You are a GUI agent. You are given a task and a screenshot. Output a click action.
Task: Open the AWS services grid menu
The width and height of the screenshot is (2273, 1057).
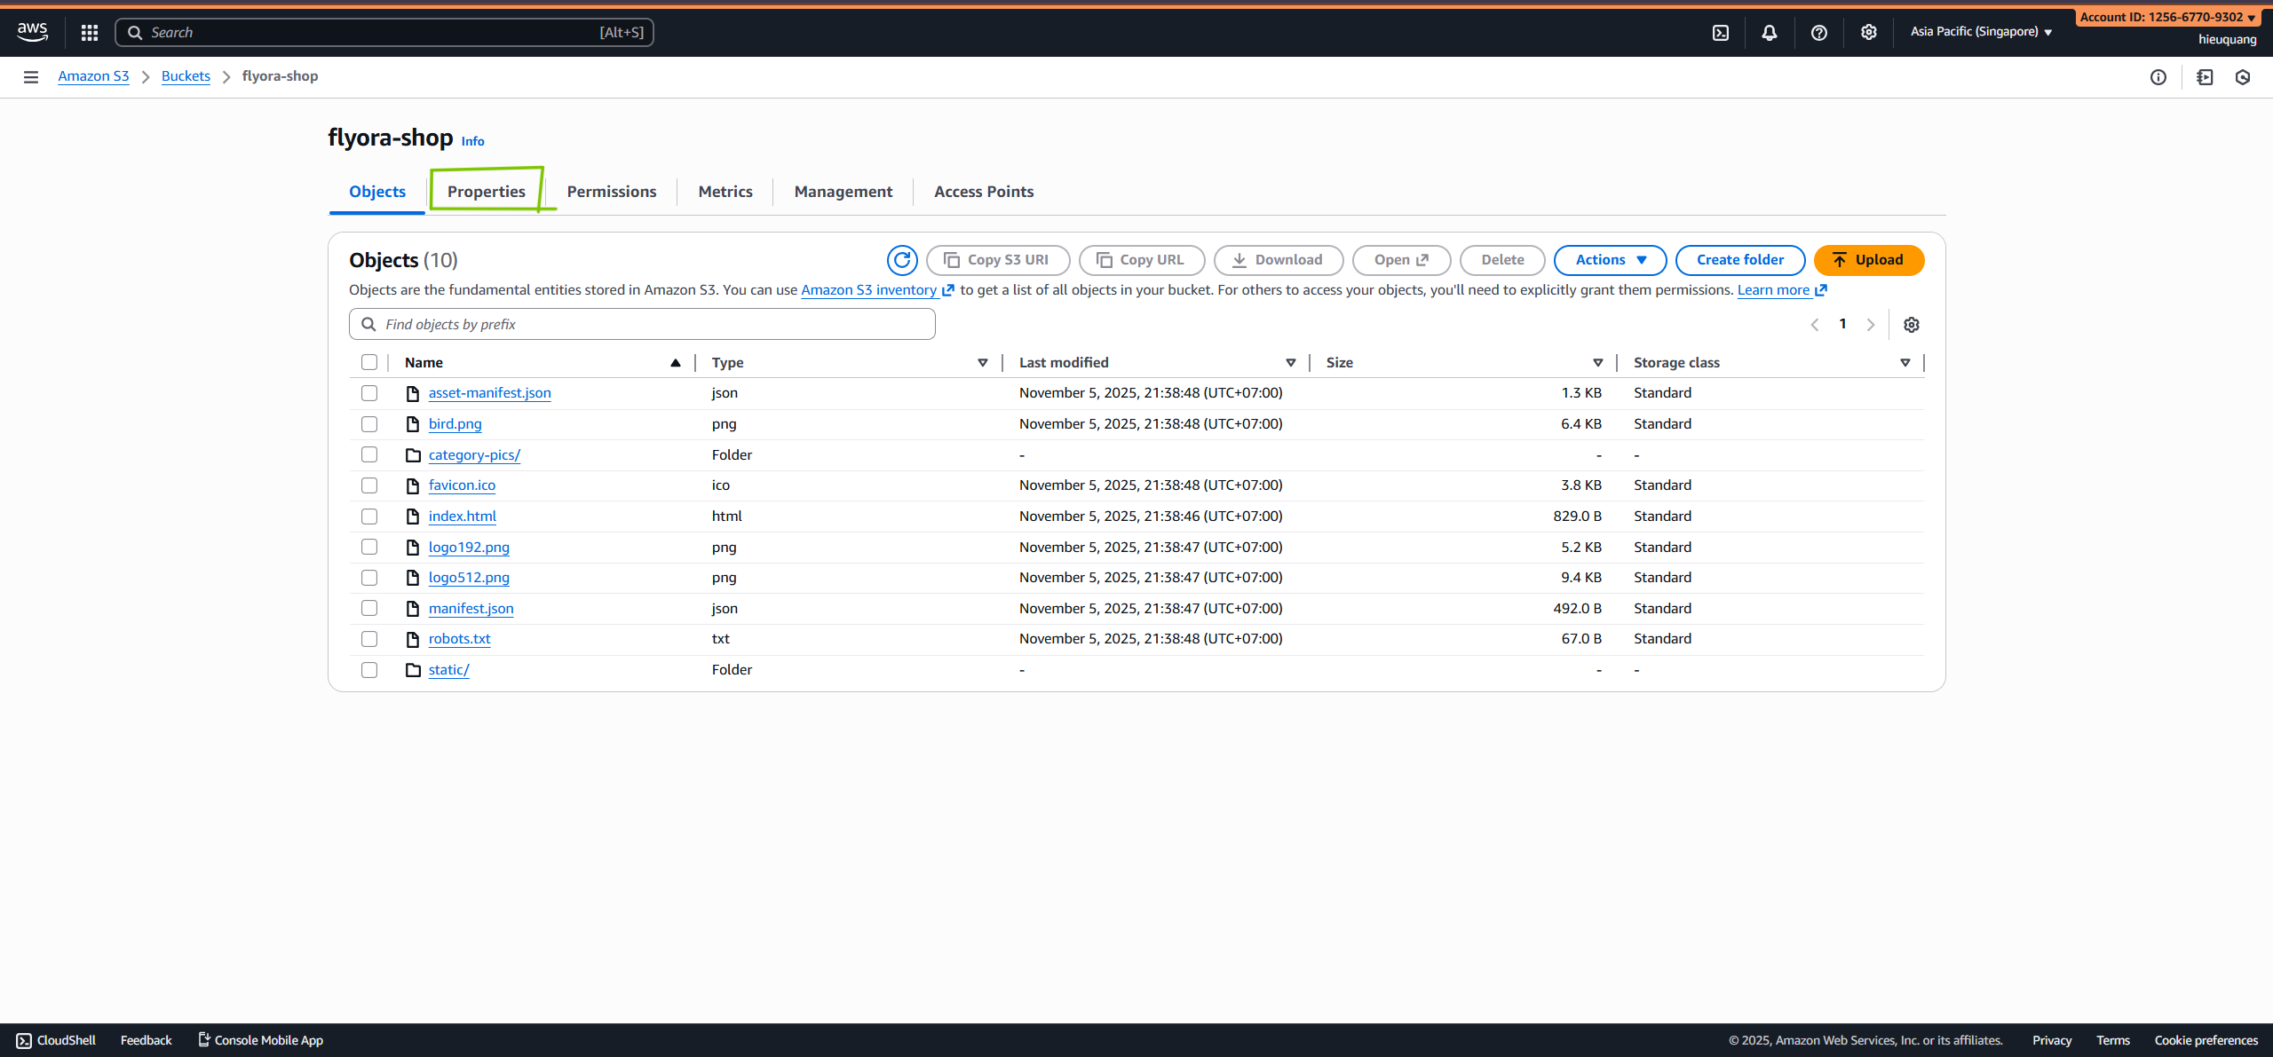point(89,33)
